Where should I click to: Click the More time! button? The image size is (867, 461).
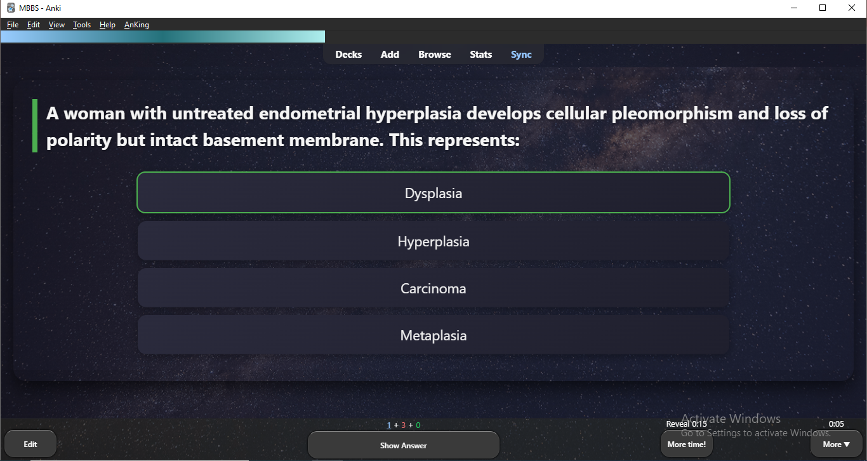(686, 444)
